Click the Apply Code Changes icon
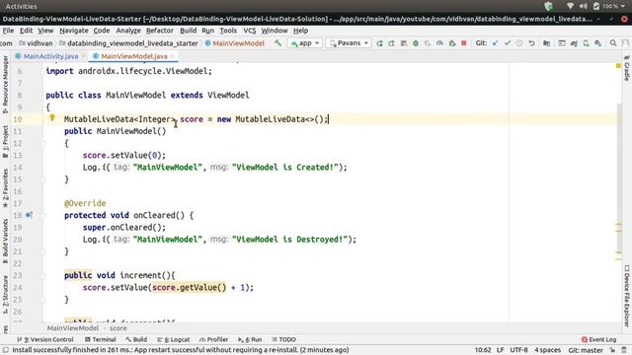Viewport: 632px width, 355px height. (x=404, y=43)
